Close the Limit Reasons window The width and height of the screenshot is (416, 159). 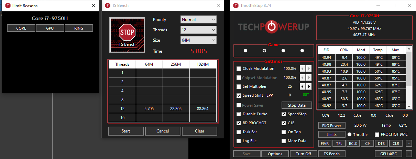[x=94, y=6]
